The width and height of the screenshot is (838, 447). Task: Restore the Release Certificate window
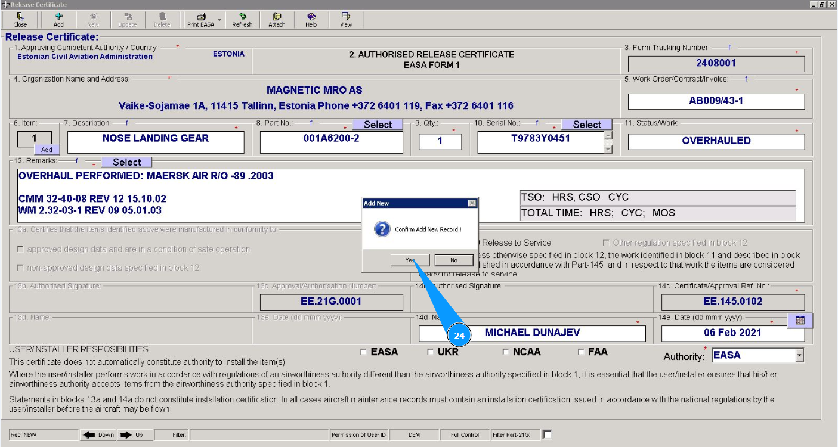click(x=822, y=4)
